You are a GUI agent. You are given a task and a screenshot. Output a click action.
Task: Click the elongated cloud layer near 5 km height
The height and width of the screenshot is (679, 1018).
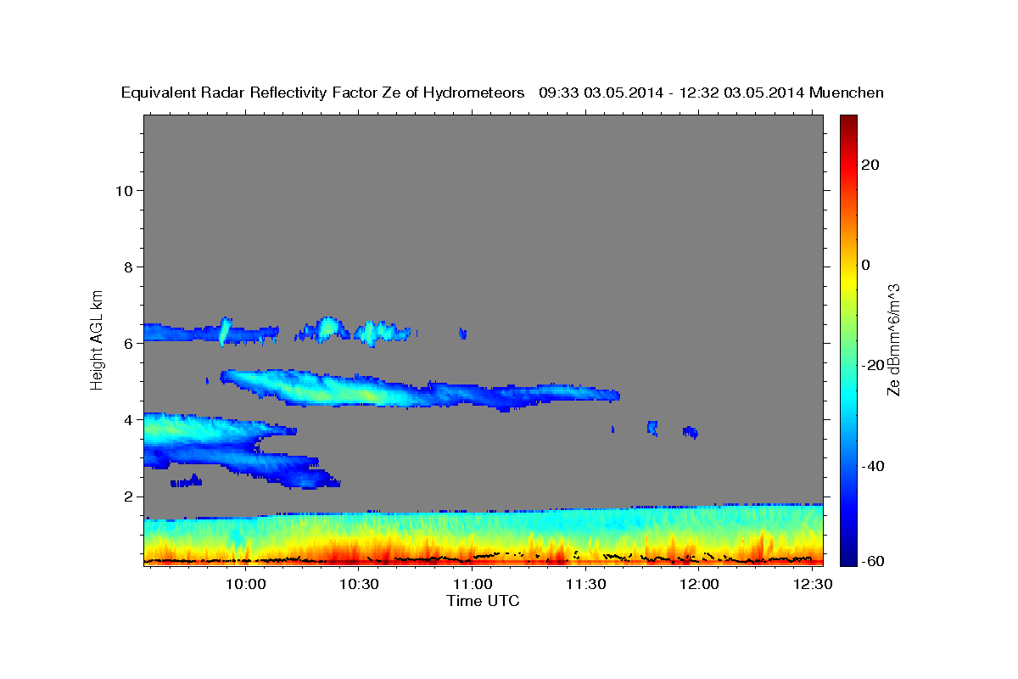[x=420, y=390]
